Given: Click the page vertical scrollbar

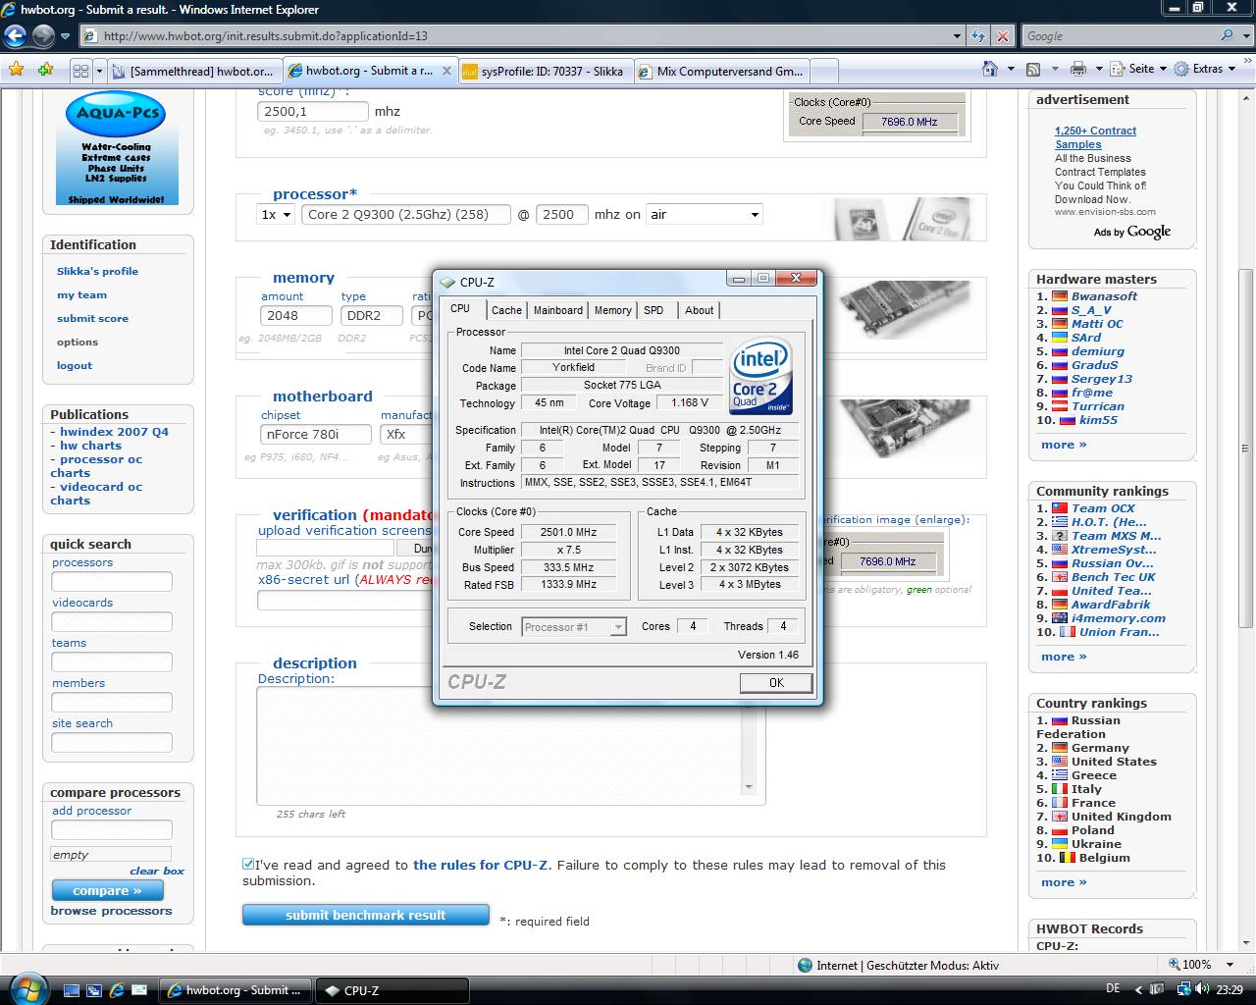Looking at the screenshot, I should point(1246,448).
